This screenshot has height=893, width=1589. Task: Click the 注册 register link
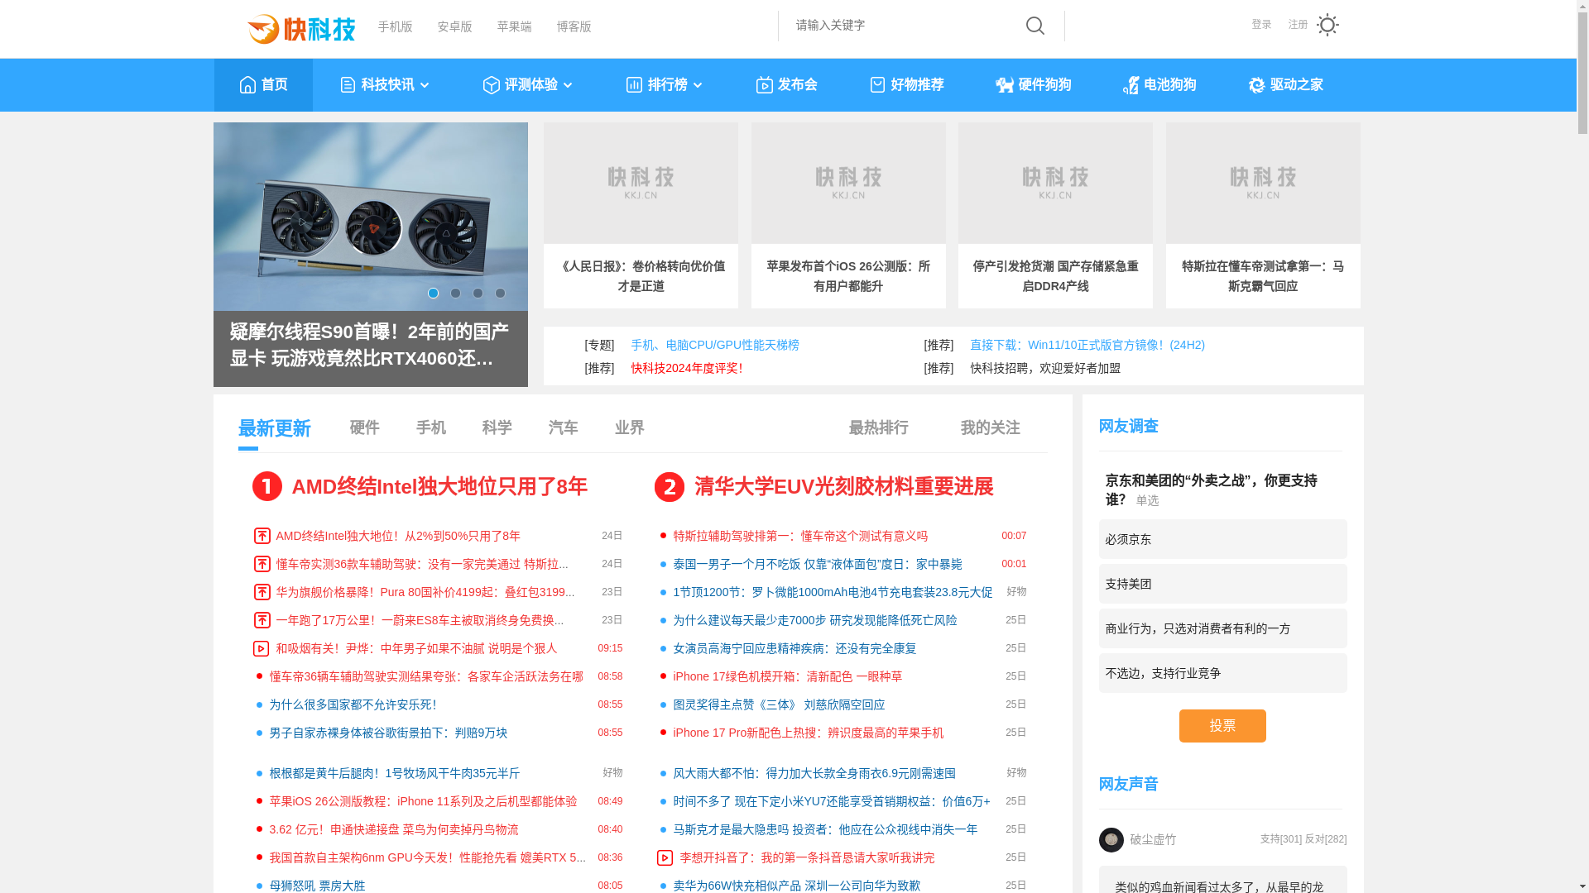point(1298,25)
